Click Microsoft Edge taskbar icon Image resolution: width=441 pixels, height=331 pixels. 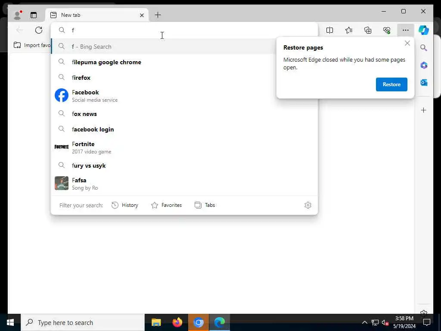[x=219, y=322]
